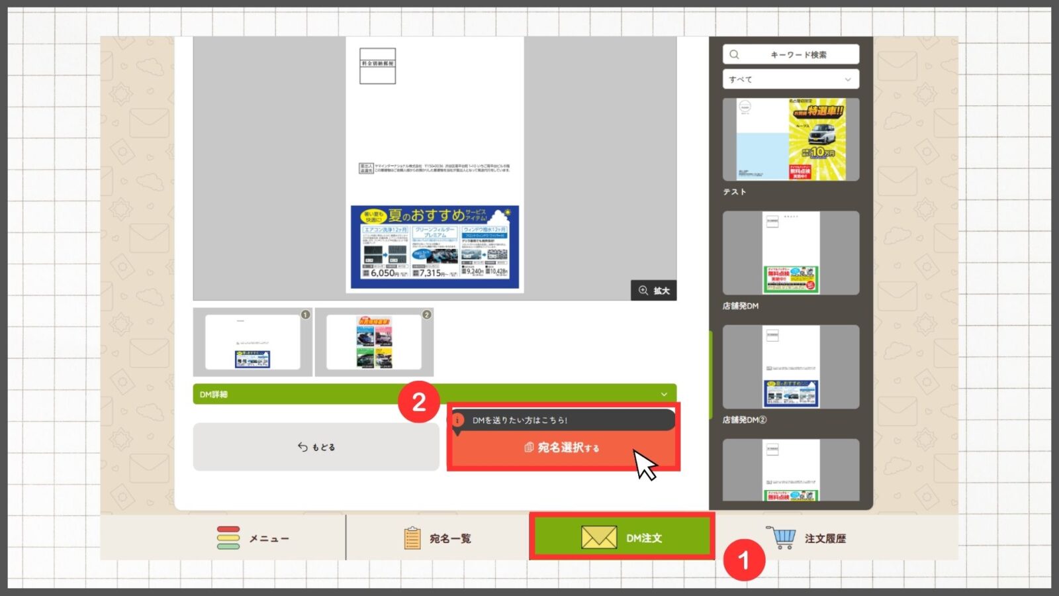Screen dimensions: 1059x596
Task: Choose the 店舗発DM② template thumbnail
Action: (790, 366)
